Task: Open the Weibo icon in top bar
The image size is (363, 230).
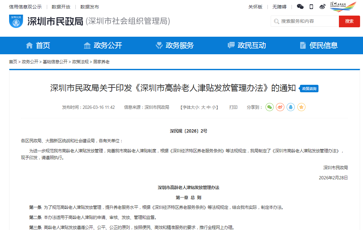Action: coord(322,7)
